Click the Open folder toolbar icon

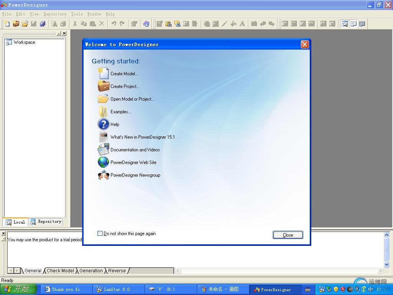pyautogui.click(x=25, y=24)
